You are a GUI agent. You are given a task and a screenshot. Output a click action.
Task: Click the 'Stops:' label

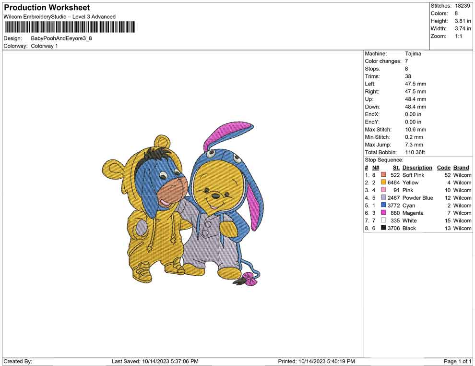[372, 69]
